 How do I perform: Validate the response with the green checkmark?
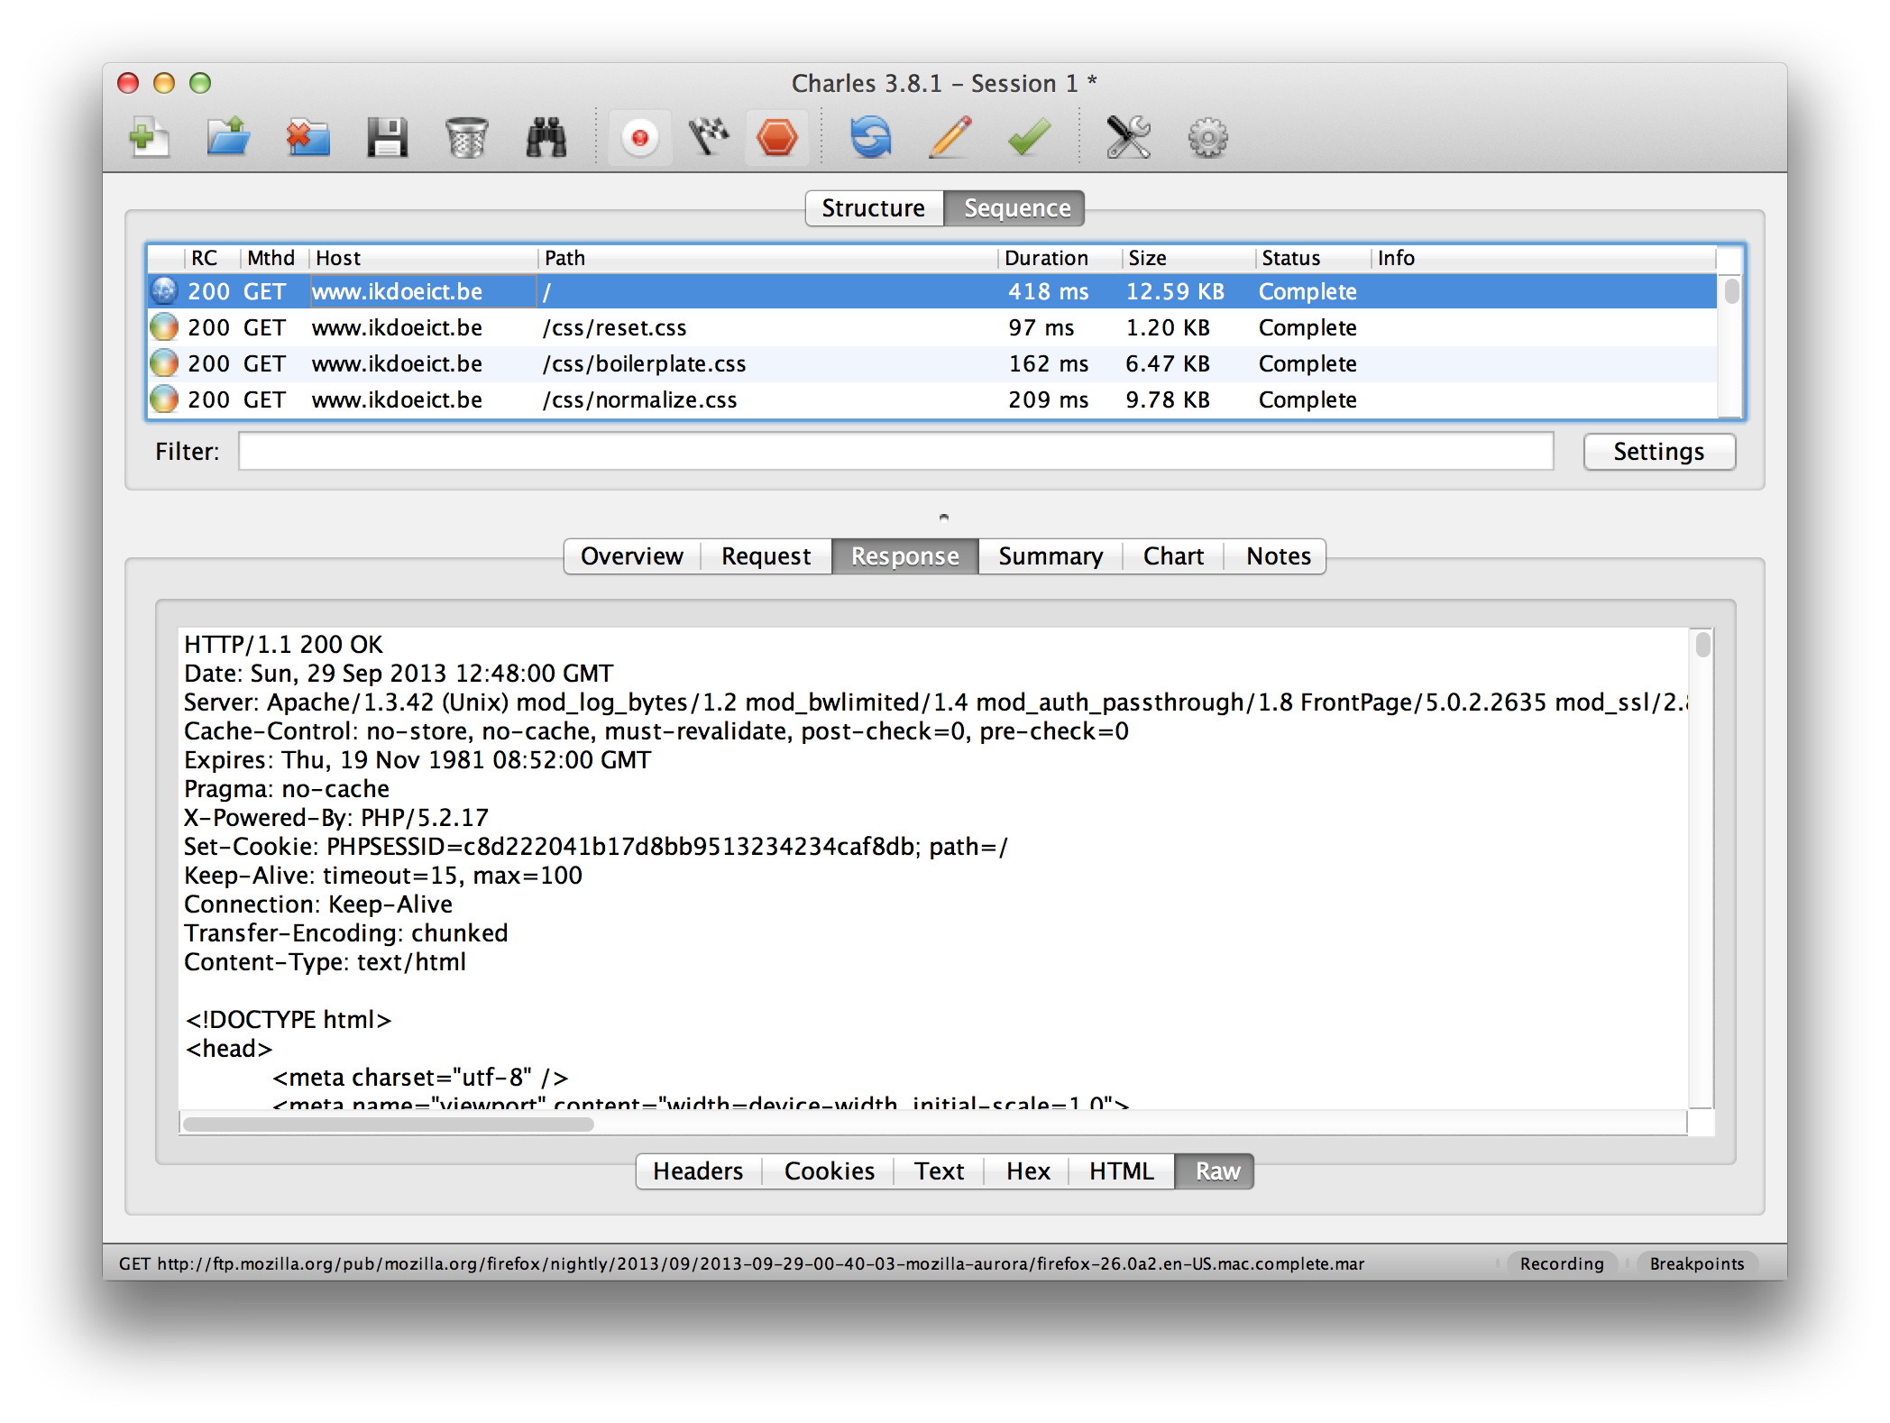[1029, 138]
